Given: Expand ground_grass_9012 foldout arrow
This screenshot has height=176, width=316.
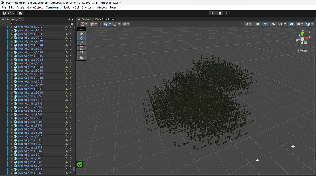Looking at the screenshot, I should click(x=12, y=30).
